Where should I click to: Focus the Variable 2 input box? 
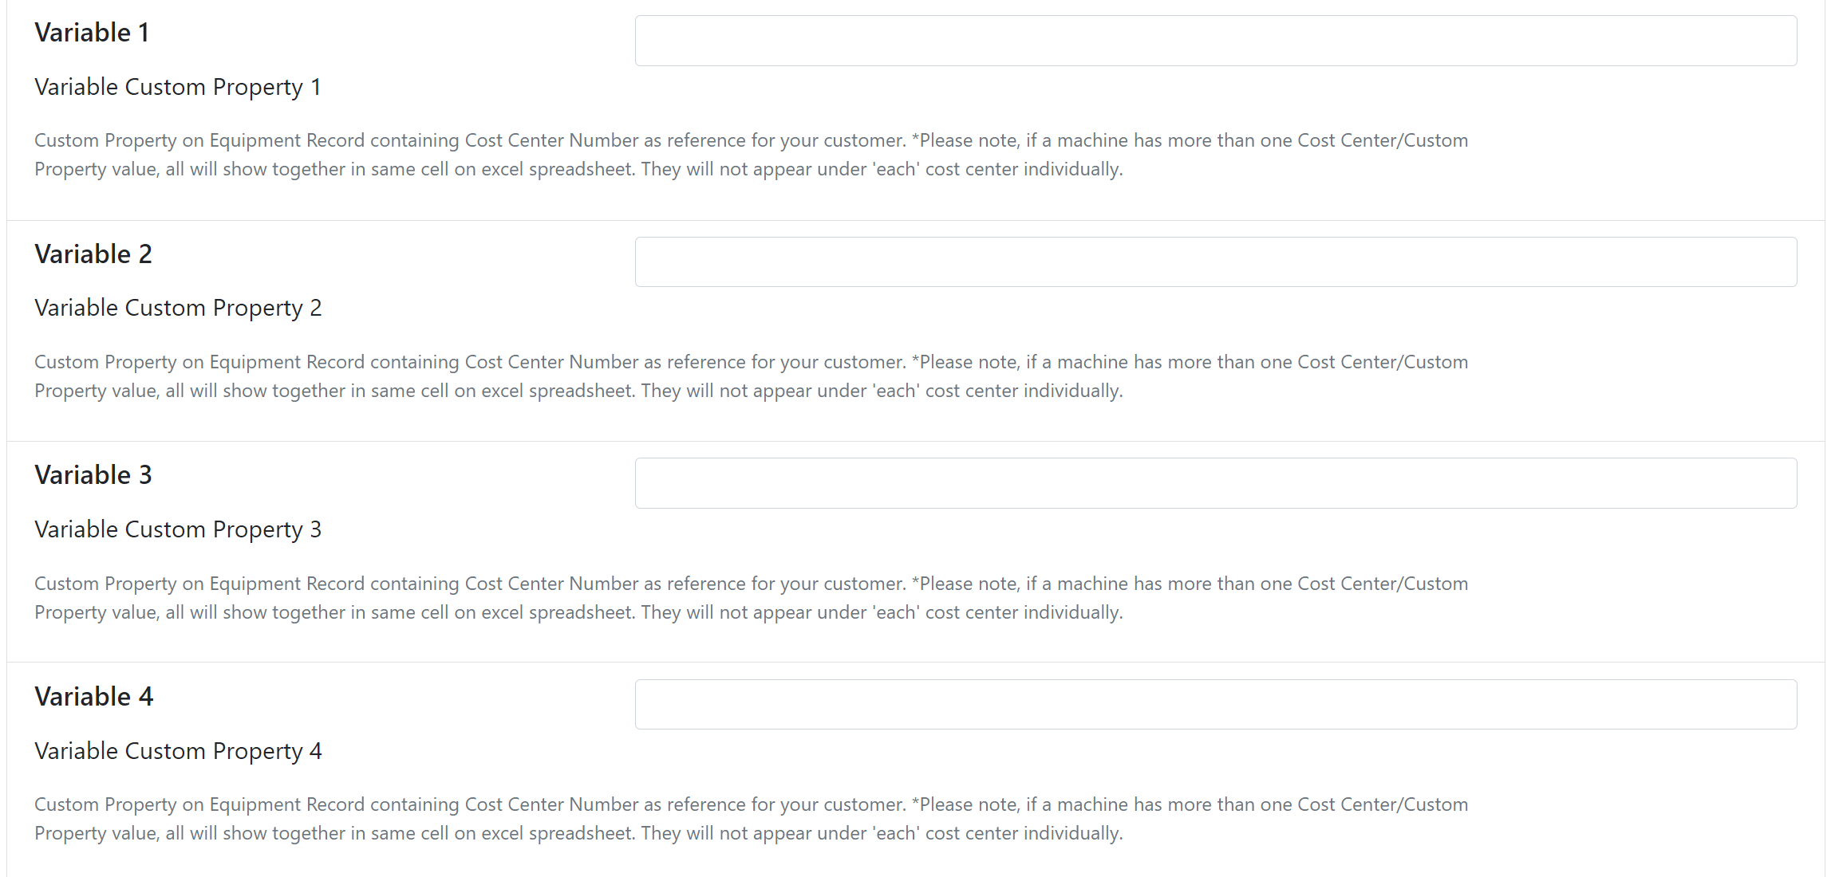(x=1216, y=262)
